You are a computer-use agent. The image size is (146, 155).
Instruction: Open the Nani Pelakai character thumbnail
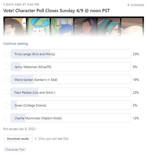pos(85,27)
